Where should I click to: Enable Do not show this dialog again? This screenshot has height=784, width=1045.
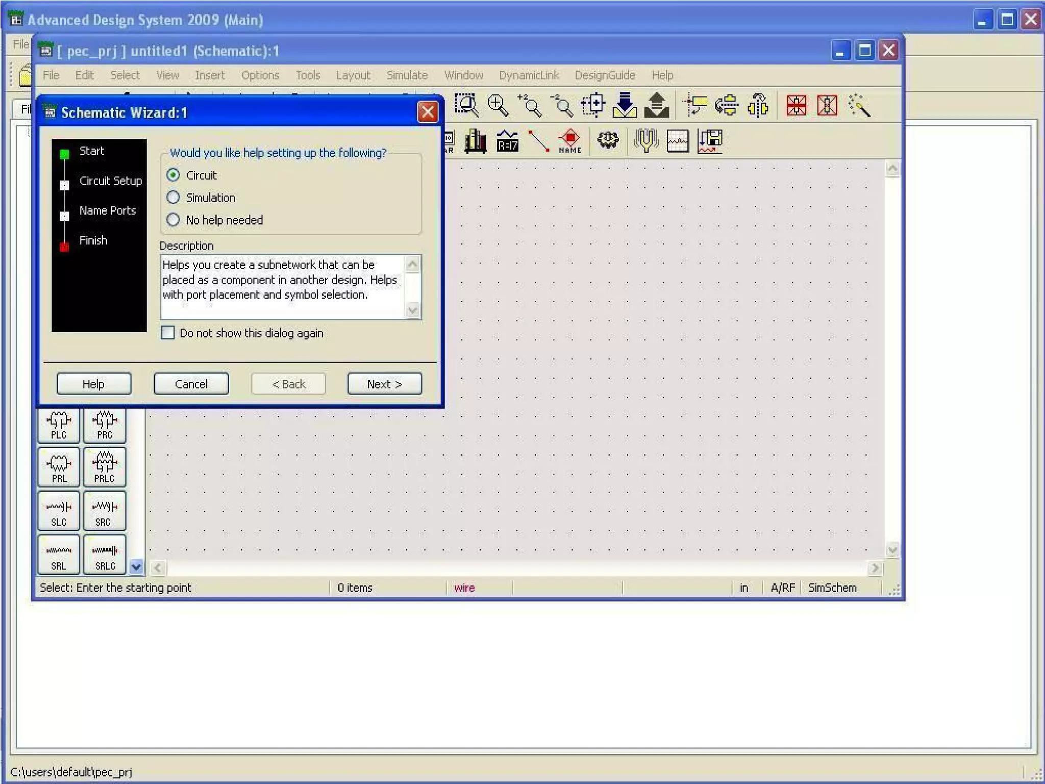168,333
